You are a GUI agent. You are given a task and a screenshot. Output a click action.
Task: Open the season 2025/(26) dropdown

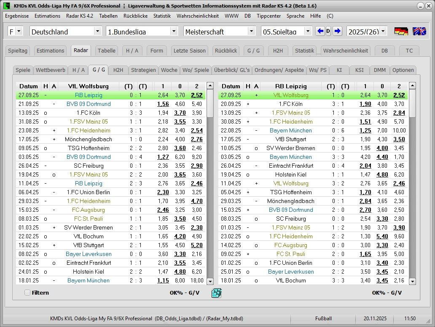(x=383, y=31)
